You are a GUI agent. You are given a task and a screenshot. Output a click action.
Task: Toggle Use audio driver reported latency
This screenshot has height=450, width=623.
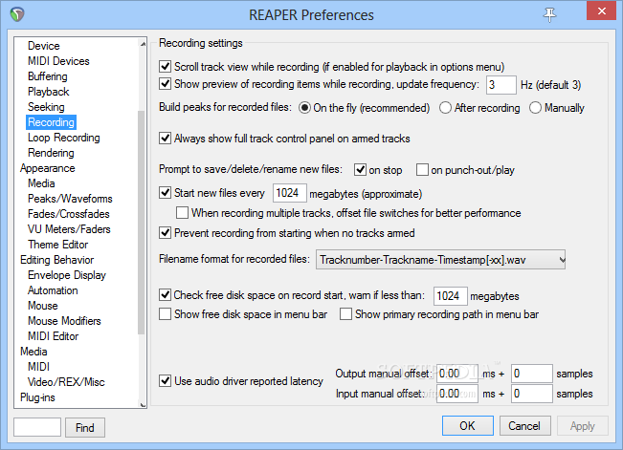165,381
